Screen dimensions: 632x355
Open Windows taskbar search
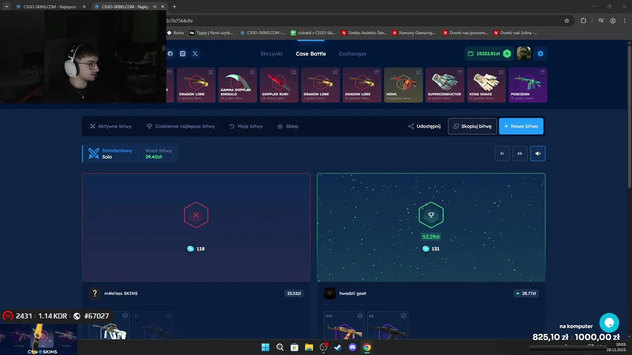coord(280,347)
